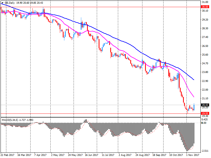Screen dimensions: 211x158
Task: Click the 31.00 price axis label
Action: (x=205, y=2)
